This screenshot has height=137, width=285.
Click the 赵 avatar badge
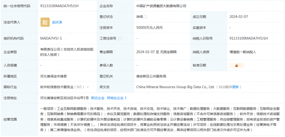(45, 22)
